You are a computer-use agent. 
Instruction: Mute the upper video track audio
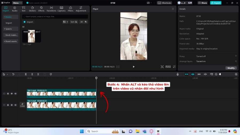coord(15,94)
